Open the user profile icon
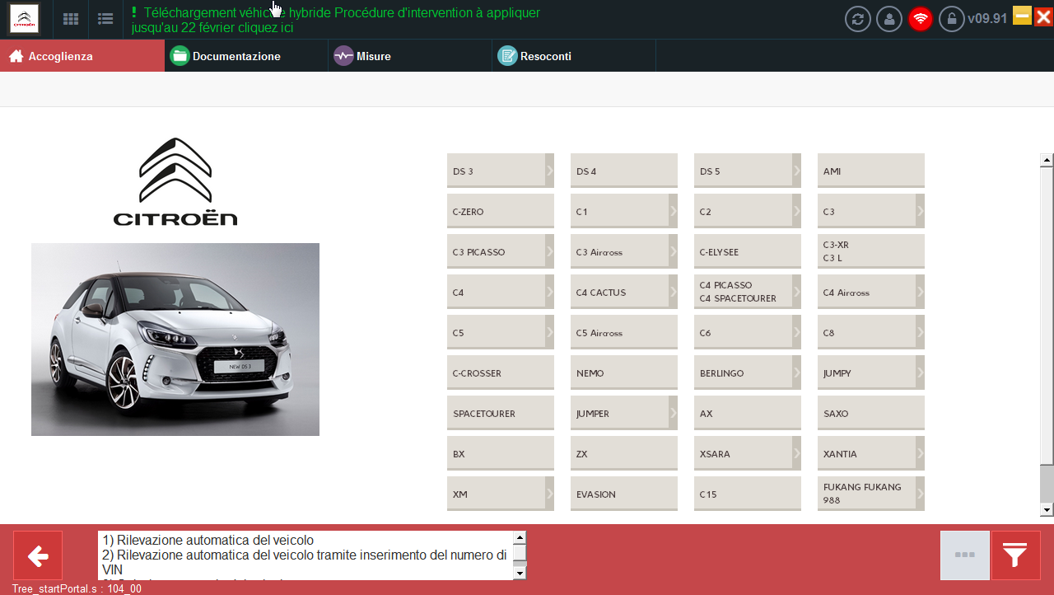Viewport: 1054px width, 595px height. point(889,19)
